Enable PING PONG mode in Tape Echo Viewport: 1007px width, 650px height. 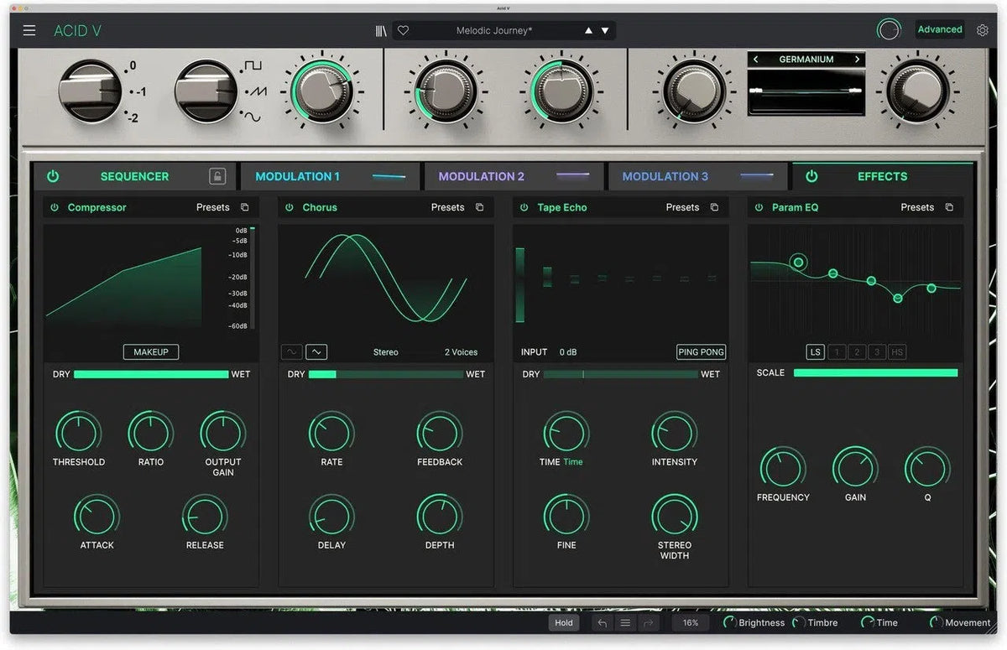click(x=701, y=351)
